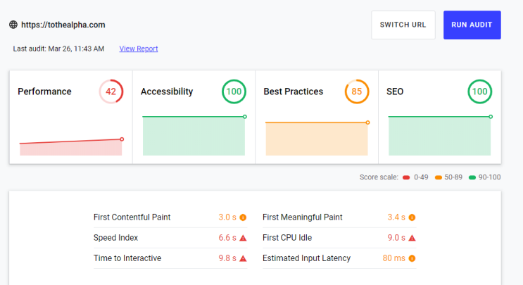Click the Accessibility trend chart endpoint marker
523x285 pixels.
pos(245,117)
